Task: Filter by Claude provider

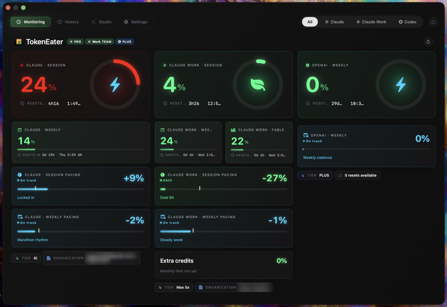Action: point(334,22)
